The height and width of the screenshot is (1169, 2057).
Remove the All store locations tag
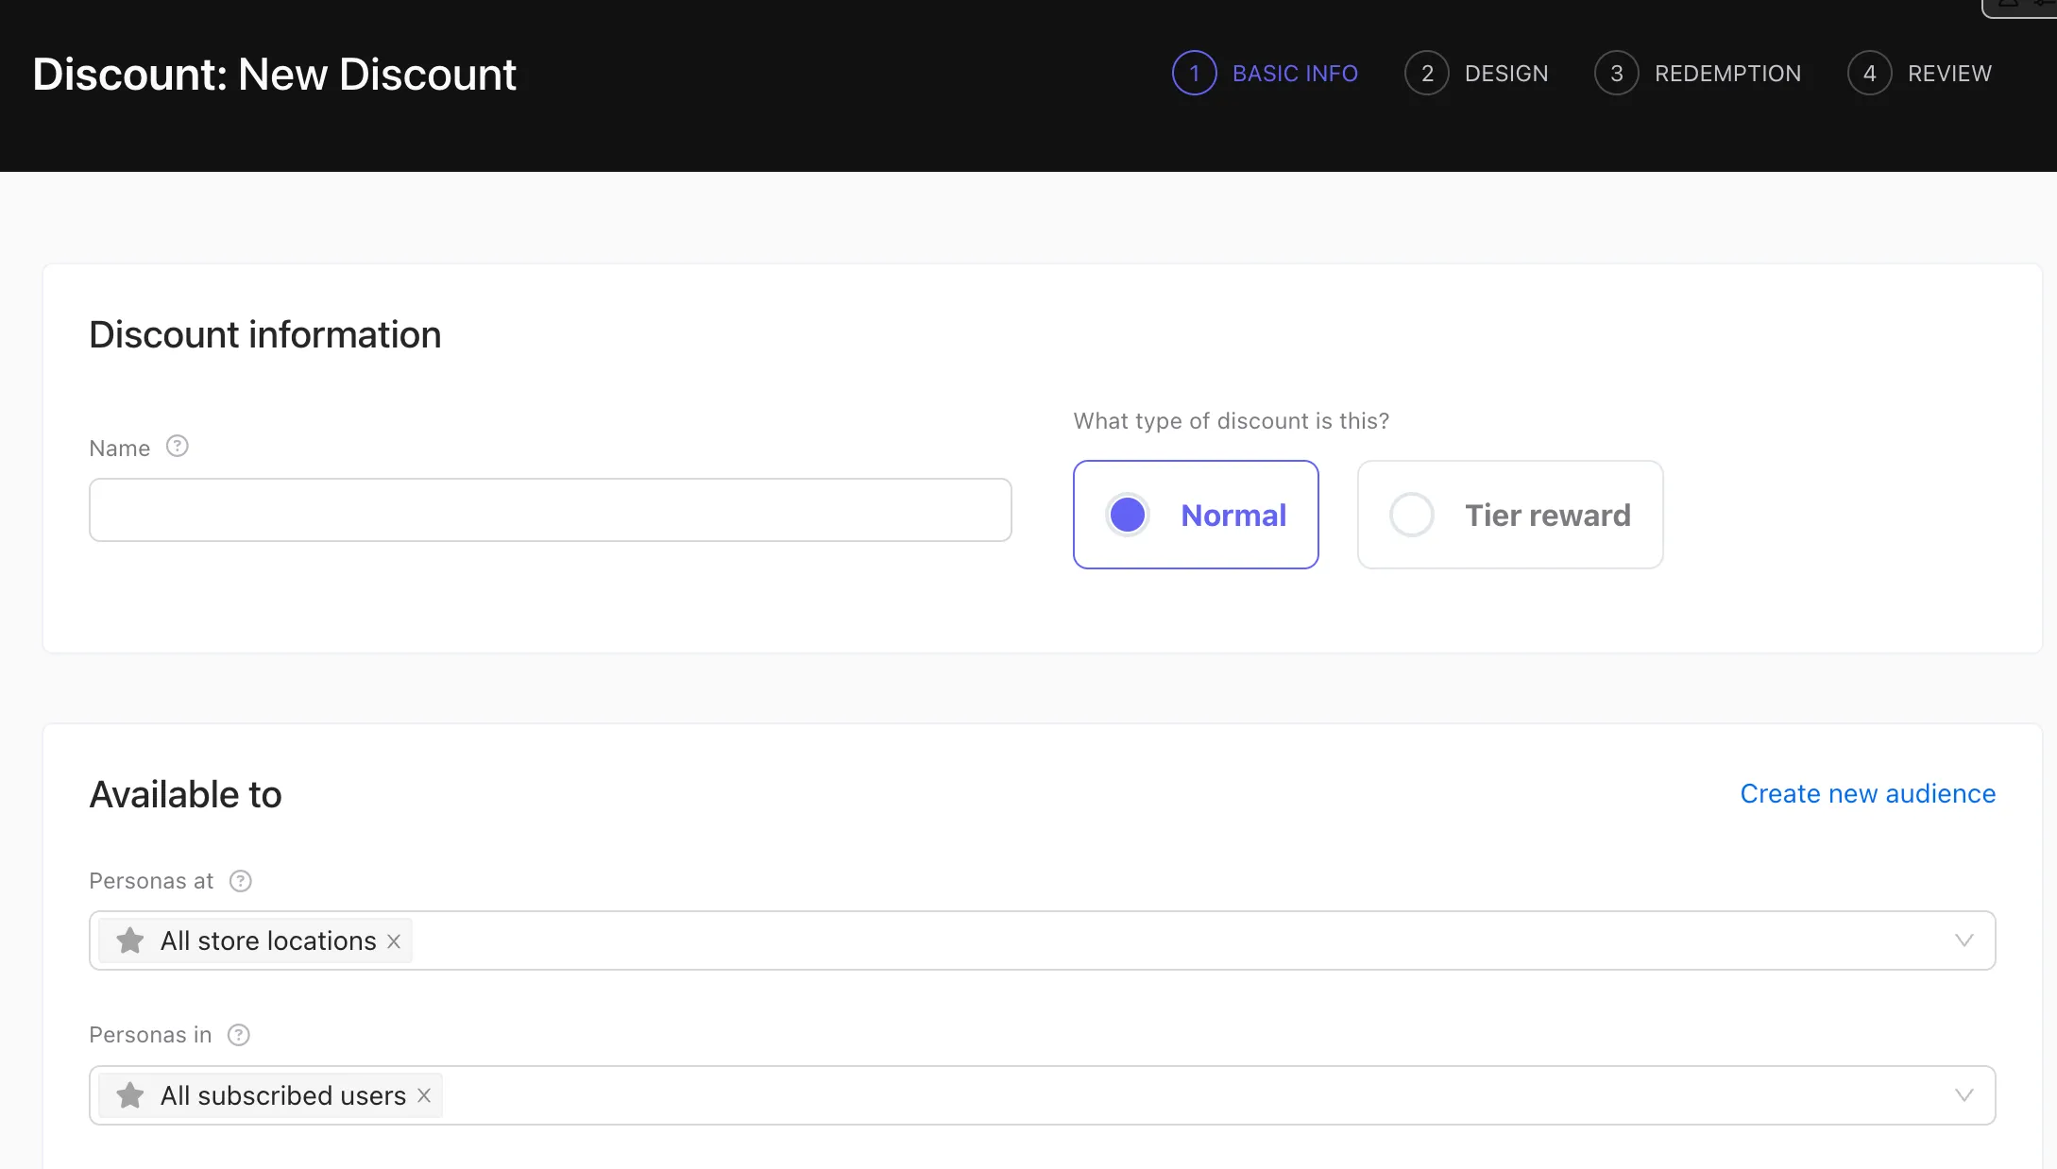click(x=394, y=941)
